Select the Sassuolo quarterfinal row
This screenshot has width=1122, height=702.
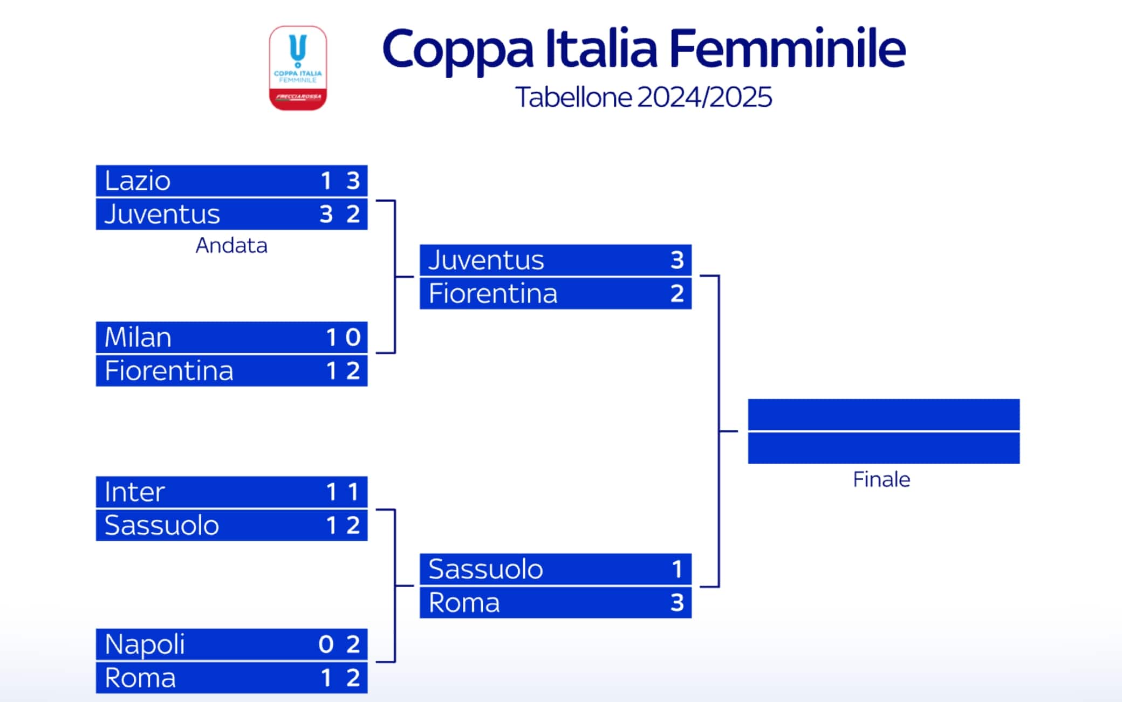[231, 525]
